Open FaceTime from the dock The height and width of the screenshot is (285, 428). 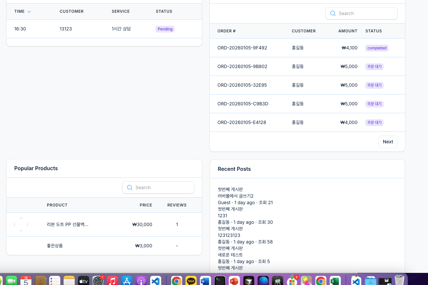click(11, 281)
